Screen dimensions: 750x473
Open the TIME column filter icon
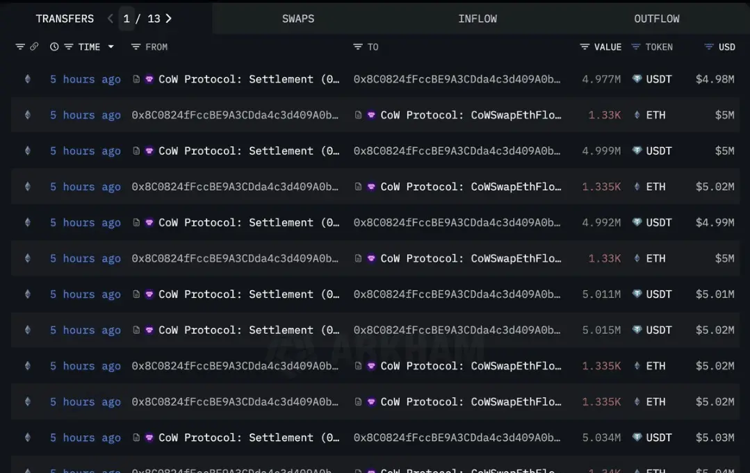[x=69, y=47]
